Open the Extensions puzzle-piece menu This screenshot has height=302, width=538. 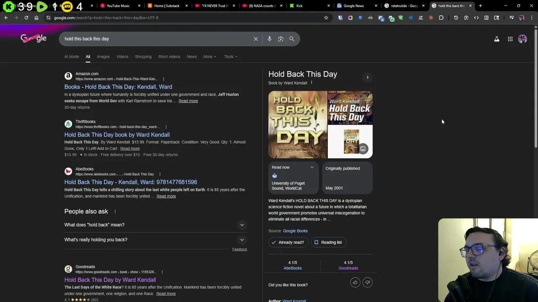pos(441,18)
